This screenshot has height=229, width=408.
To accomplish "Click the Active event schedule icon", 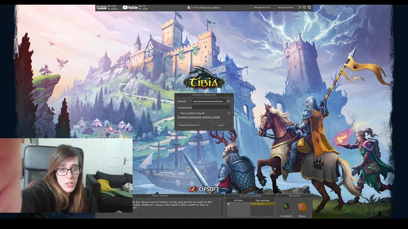I will (228, 204).
